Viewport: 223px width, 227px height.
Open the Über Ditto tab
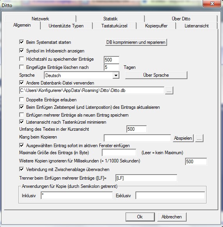181,19
